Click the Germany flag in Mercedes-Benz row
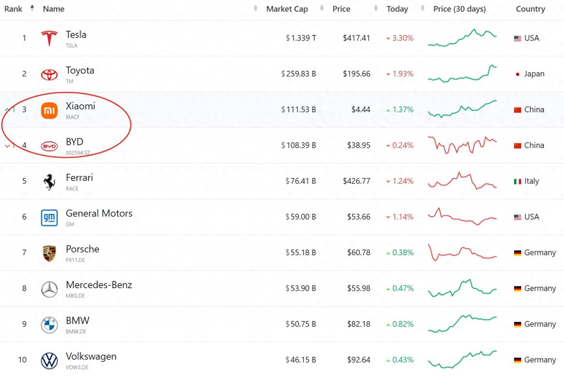 [x=517, y=289]
